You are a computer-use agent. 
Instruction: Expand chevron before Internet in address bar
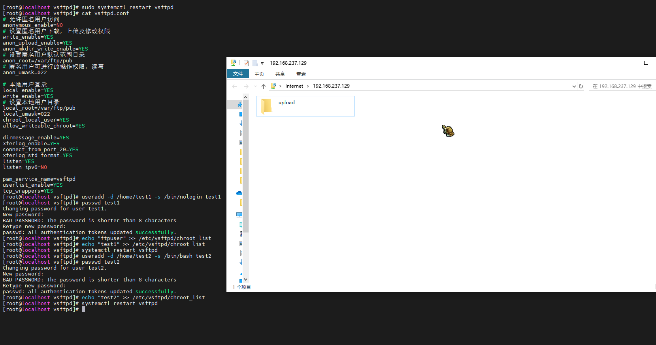(x=280, y=86)
